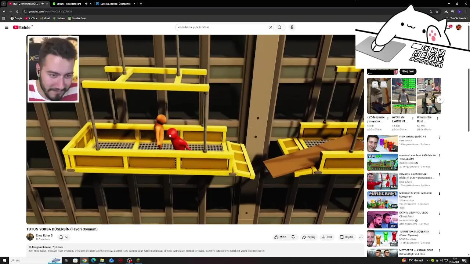The width and height of the screenshot is (470, 264).
Task: Open the tab search dropdown arrow
Action: coord(3,4)
